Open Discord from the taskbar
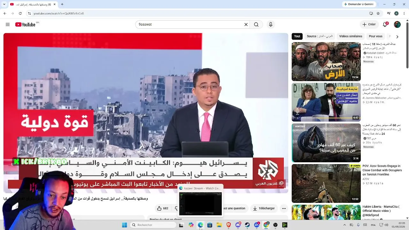 click(x=238, y=225)
